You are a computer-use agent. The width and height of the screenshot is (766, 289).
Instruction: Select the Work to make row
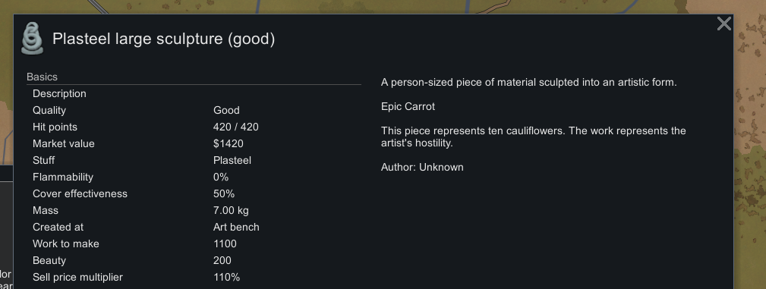click(x=194, y=243)
